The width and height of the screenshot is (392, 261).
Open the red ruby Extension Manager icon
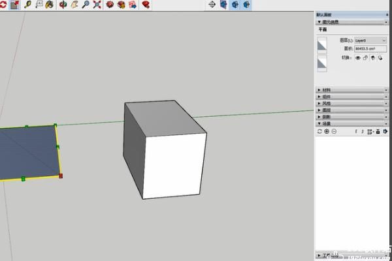(x=146, y=5)
